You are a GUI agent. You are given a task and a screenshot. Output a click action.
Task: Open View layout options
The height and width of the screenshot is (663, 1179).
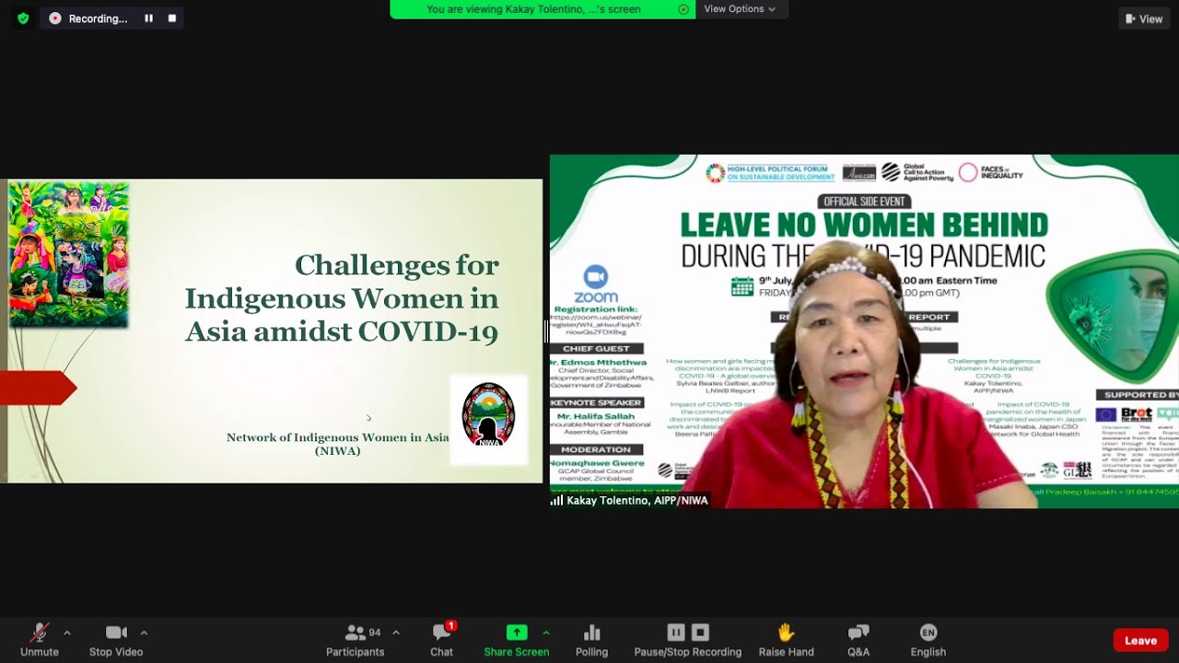click(x=1144, y=18)
